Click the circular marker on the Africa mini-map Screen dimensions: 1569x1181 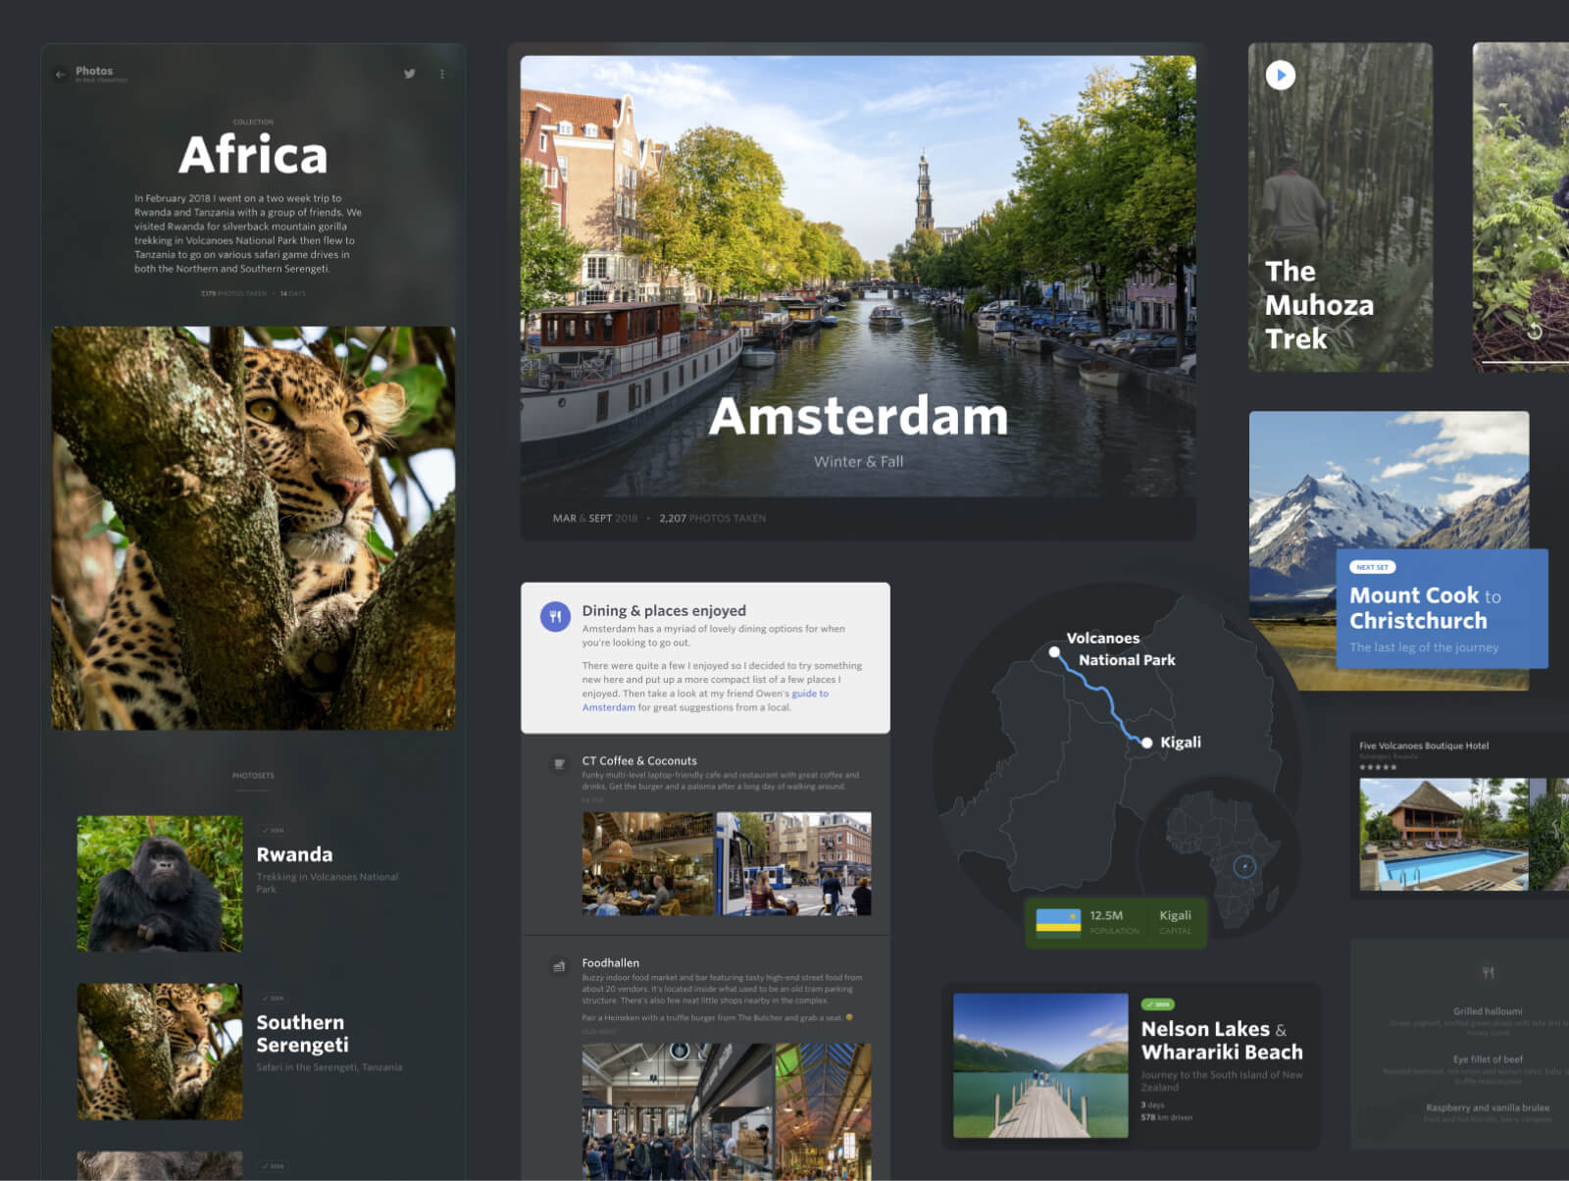pyautogui.click(x=1244, y=866)
